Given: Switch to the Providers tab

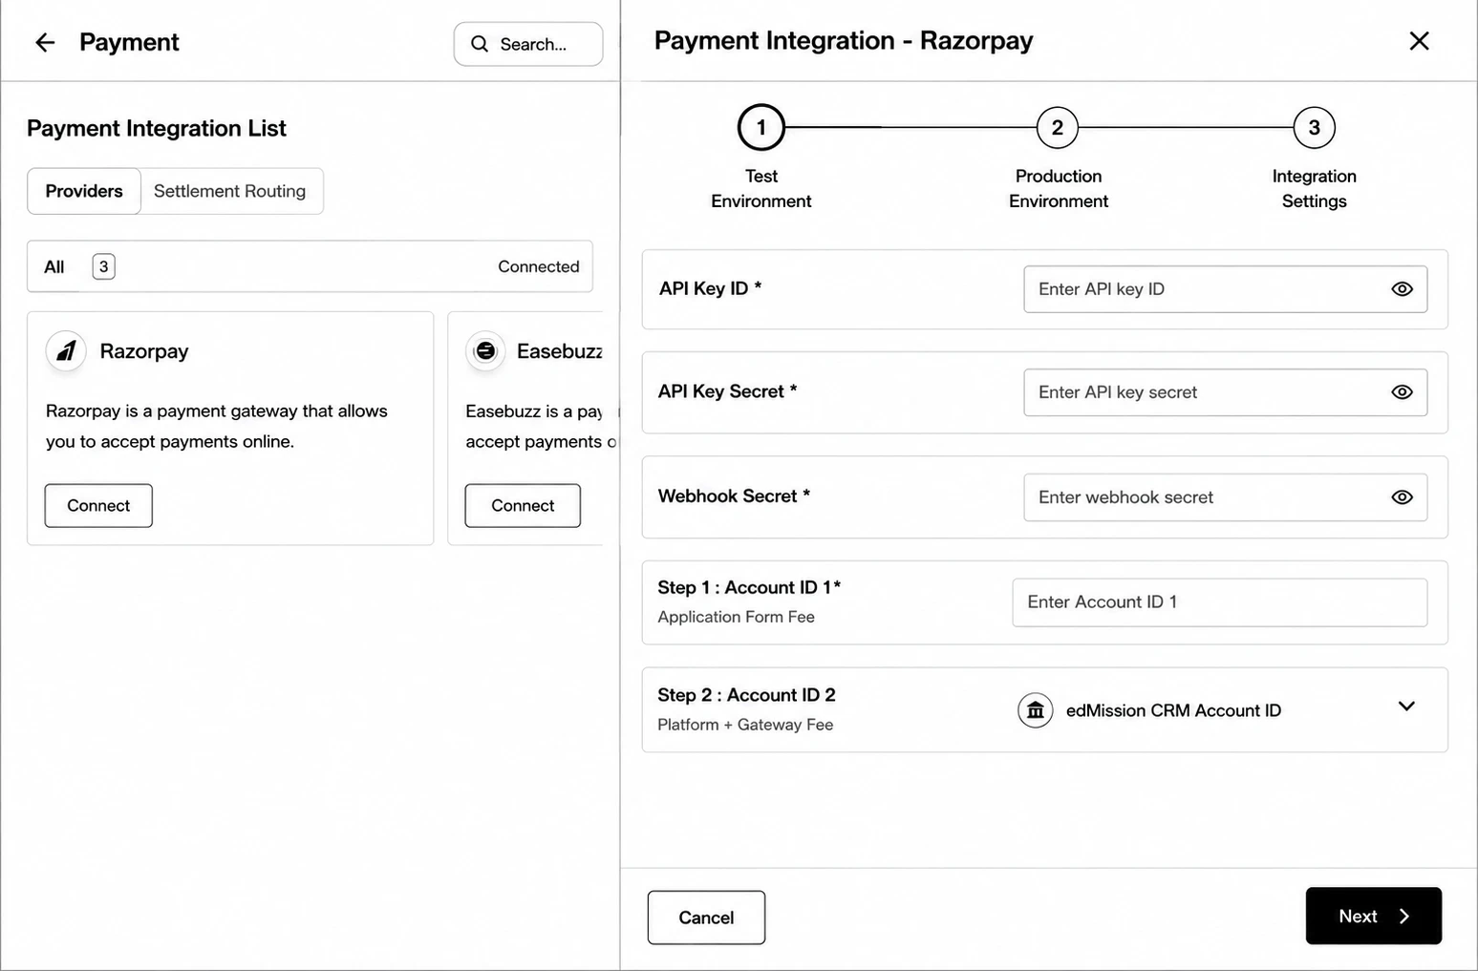Looking at the screenshot, I should coord(84,191).
